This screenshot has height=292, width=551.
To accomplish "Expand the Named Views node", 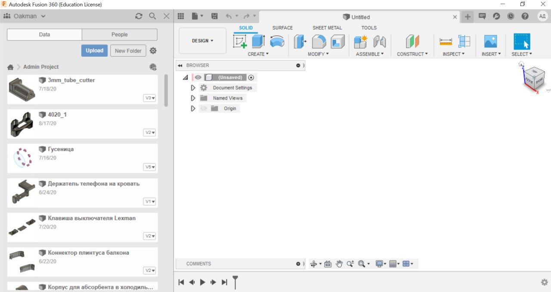I will click(x=193, y=98).
